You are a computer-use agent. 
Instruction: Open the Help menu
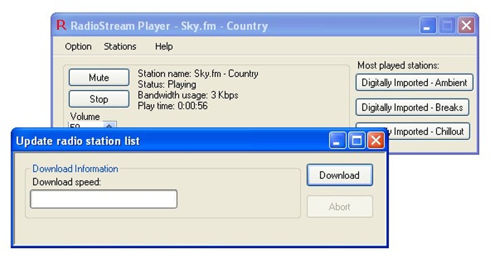(164, 46)
